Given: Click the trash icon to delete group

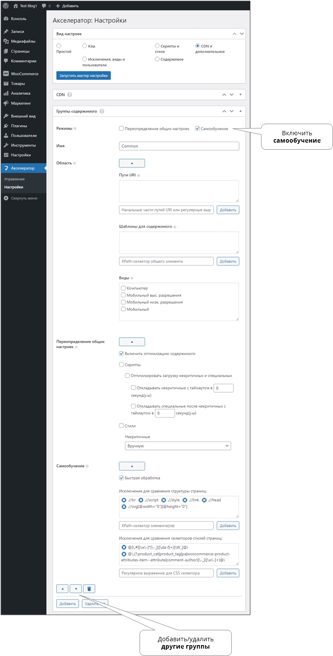Looking at the screenshot, I should coord(89,588).
